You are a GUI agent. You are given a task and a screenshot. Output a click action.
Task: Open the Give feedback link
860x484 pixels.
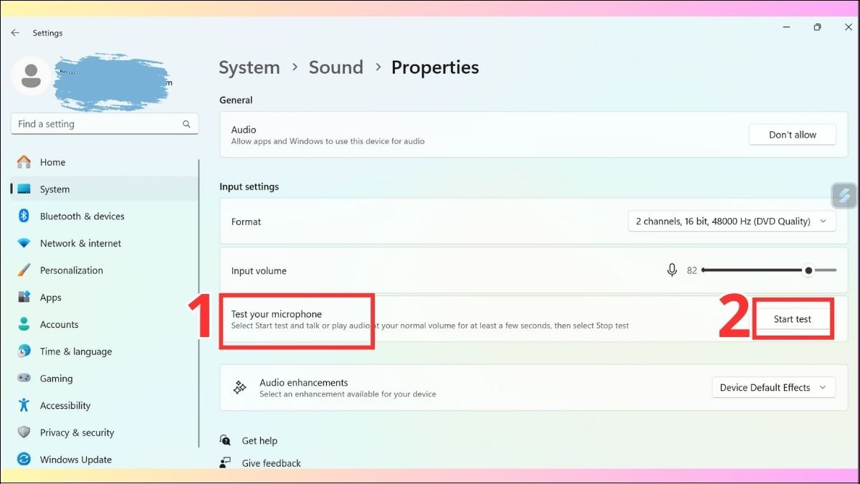pyautogui.click(x=272, y=463)
